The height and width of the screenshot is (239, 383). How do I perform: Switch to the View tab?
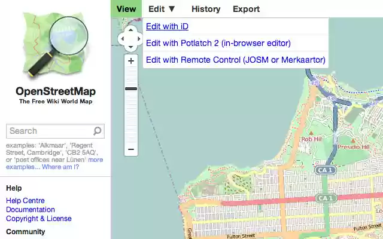tap(126, 9)
